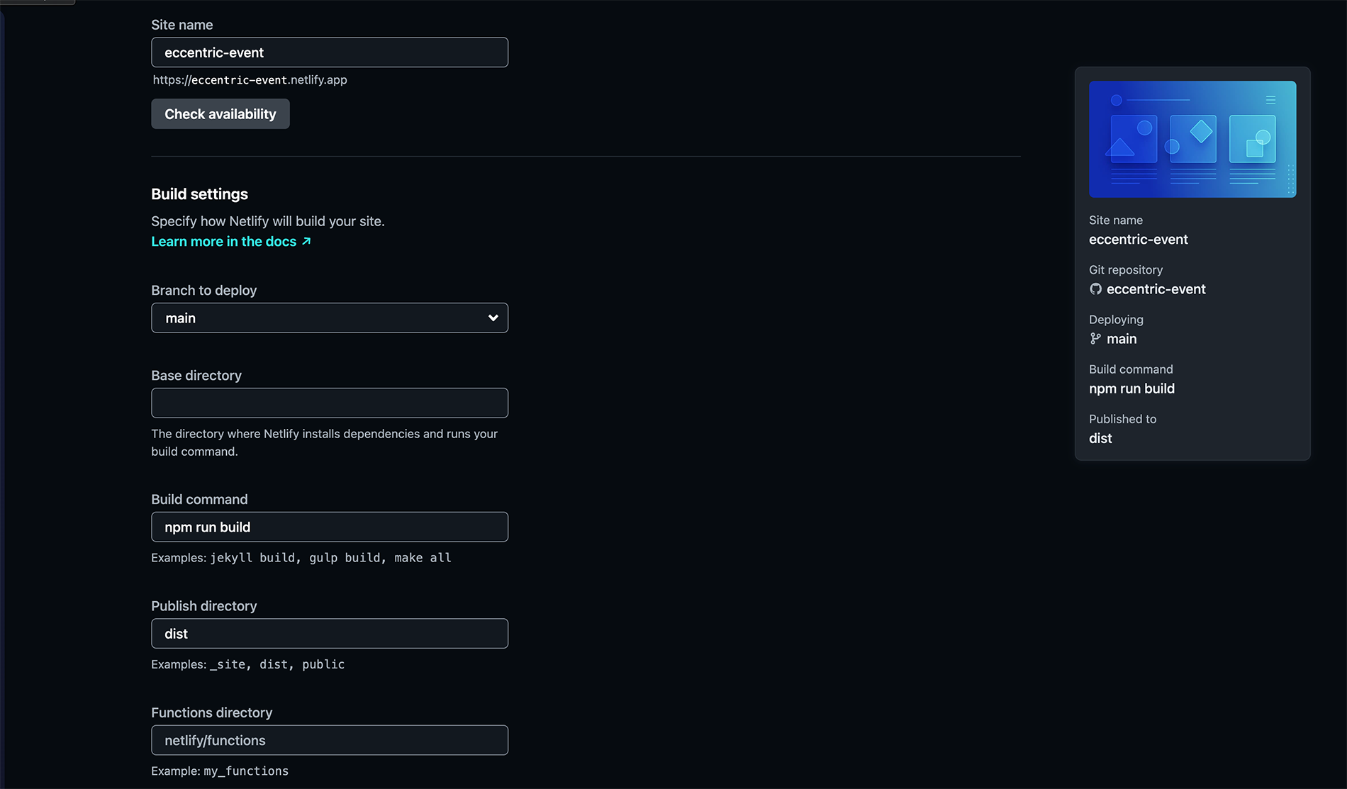Select main from the branch dropdown

point(329,318)
